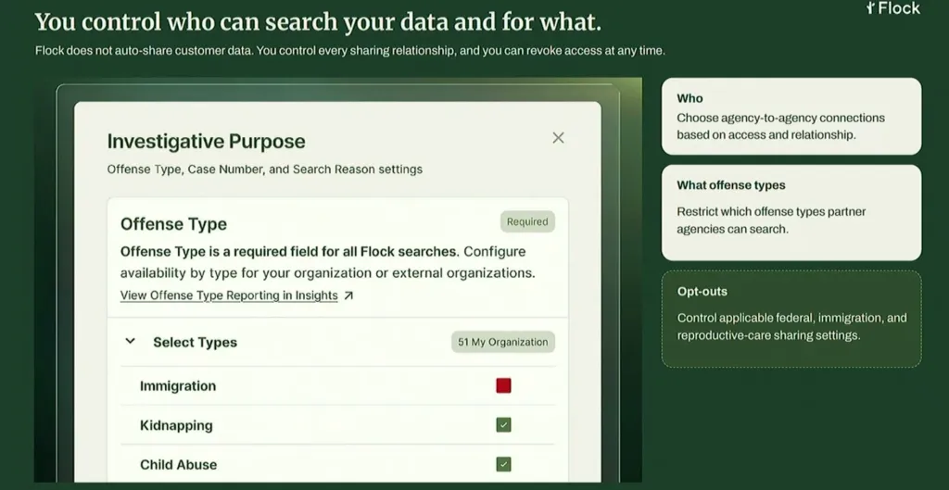Viewport: 949px width, 490px height.
Task: Close the Investigative Purpose dialog
Action: tap(558, 138)
